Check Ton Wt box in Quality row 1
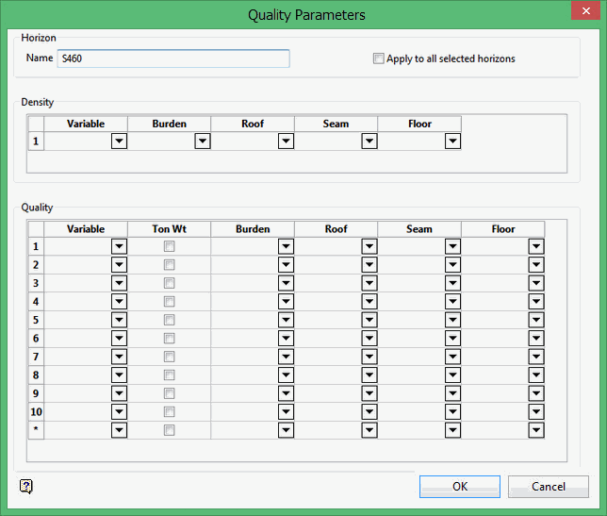This screenshot has height=516, width=607. pyautogui.click(x=170, y=246)
